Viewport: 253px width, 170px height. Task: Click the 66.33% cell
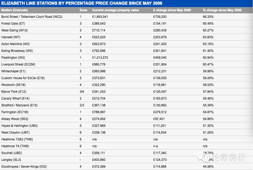[x=208, y=17]
